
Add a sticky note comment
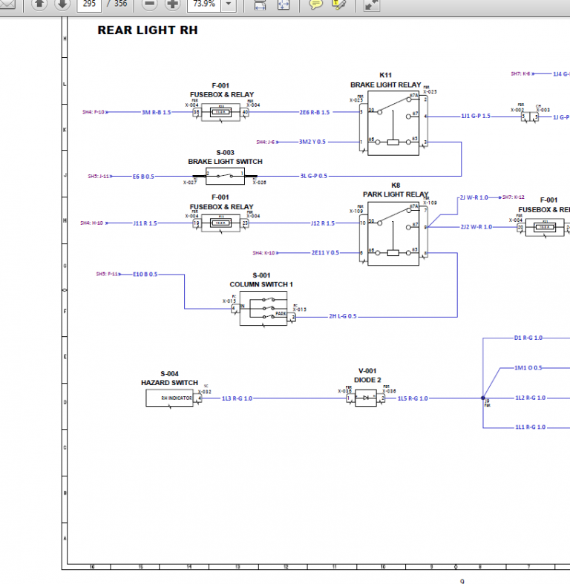point(315,4)
